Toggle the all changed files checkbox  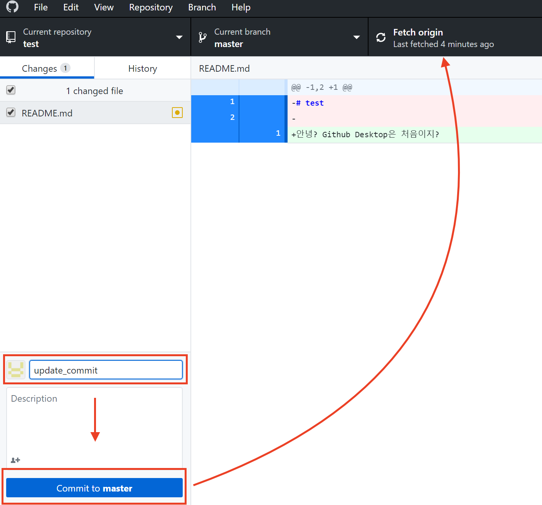[11, 90]
